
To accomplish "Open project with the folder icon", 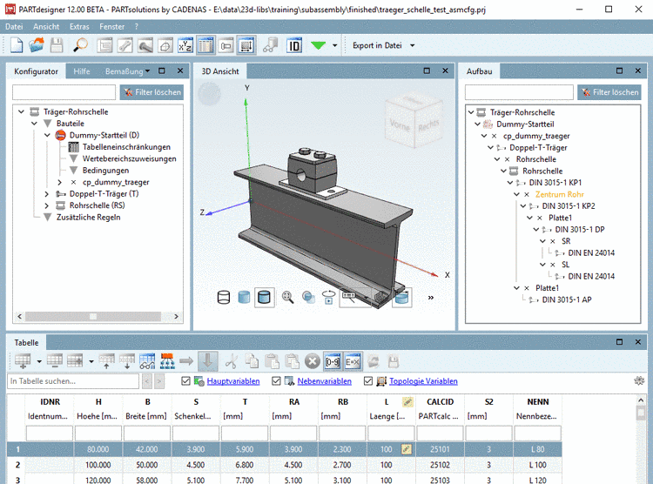I will (36, 45).
